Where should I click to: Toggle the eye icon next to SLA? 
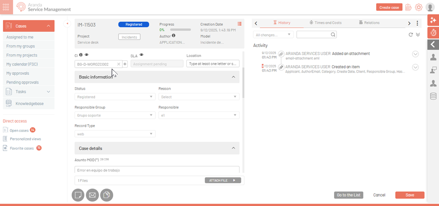point(141,55)
